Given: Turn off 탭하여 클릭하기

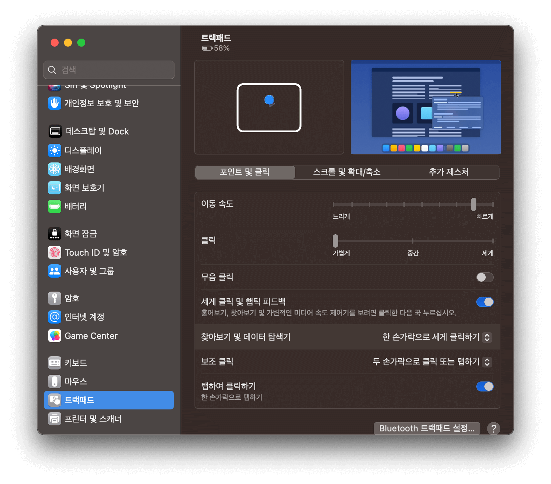Looking at the screenshot, I should (485, 386).
